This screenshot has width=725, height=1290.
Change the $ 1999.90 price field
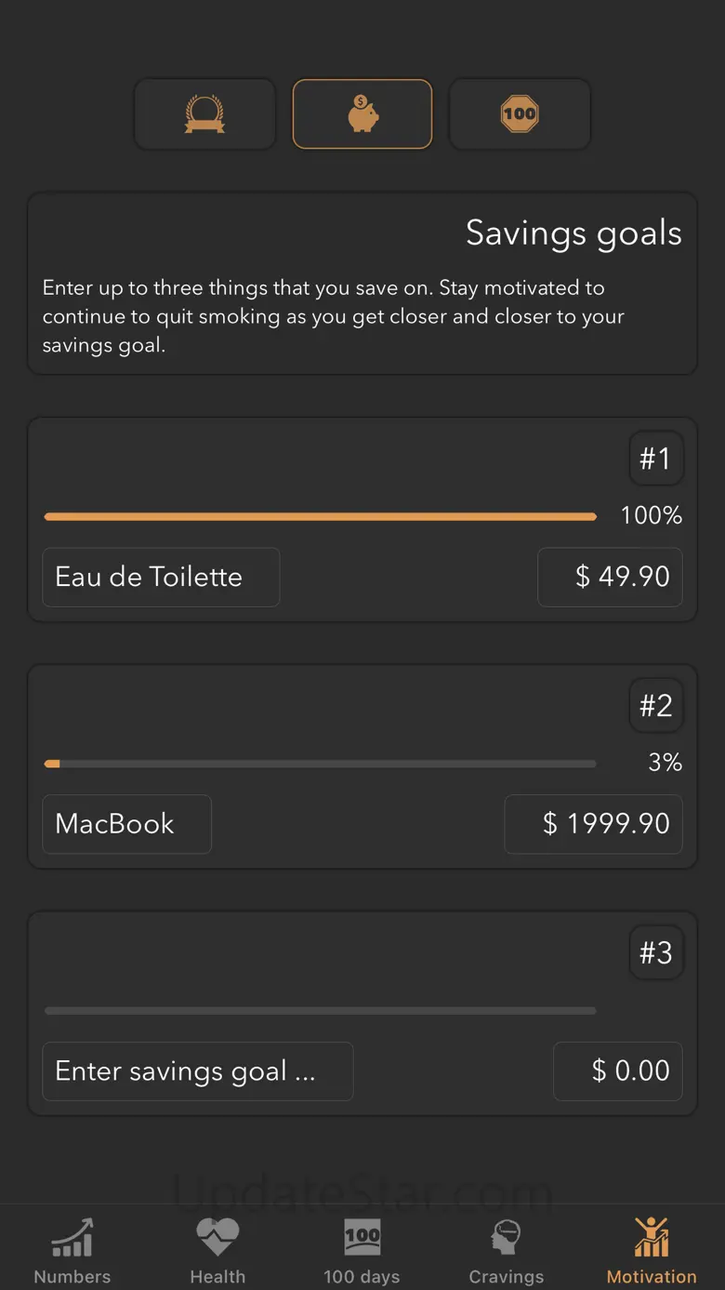coord(594,824)
